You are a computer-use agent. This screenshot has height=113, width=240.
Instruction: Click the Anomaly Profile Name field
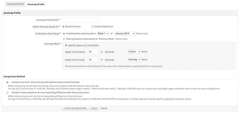[81, 20]
